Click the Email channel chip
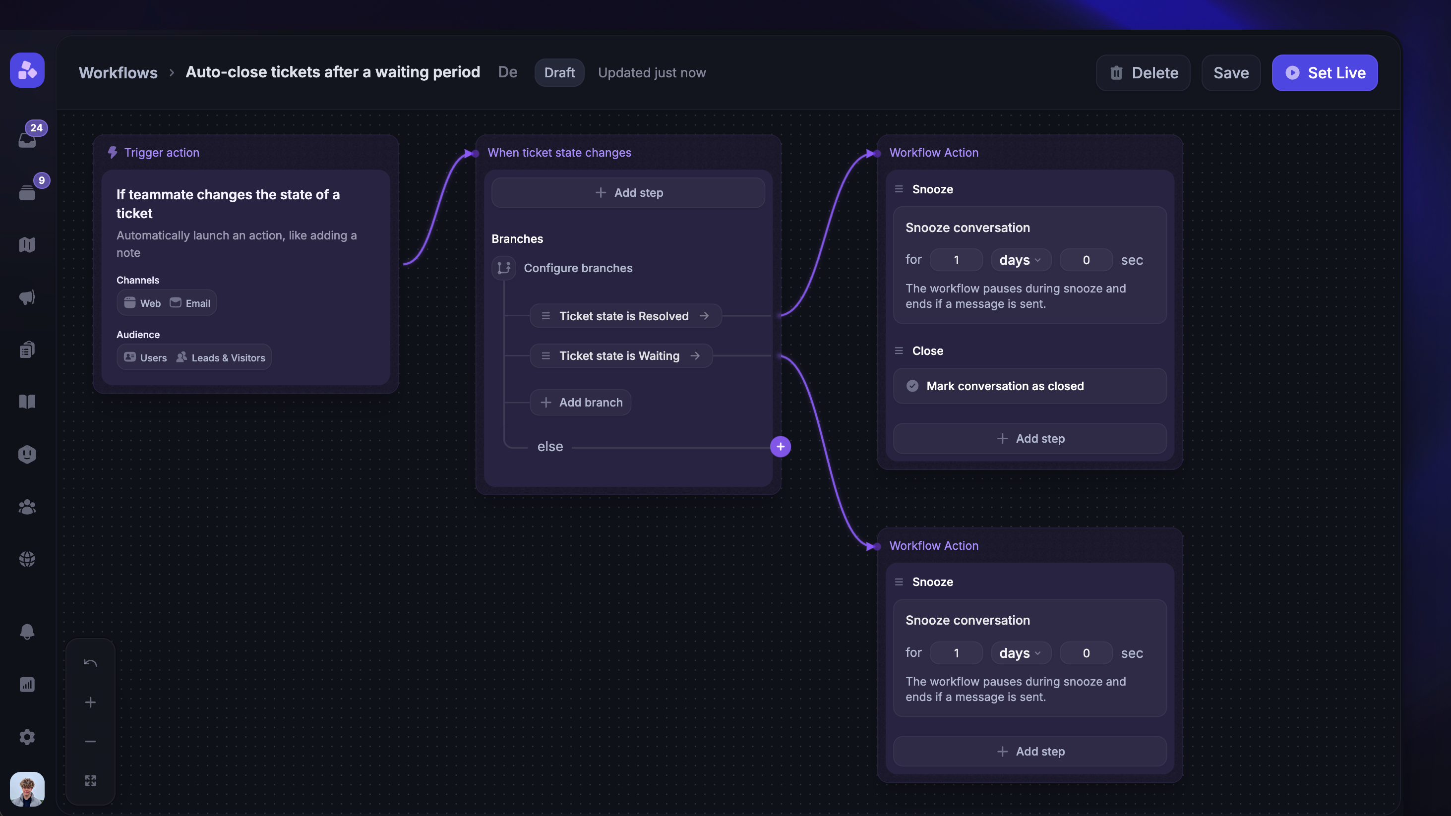 tap(190, 303)
